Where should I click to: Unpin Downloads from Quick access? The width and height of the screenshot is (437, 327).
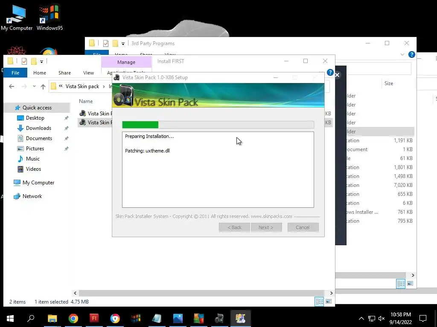point(66,128)
